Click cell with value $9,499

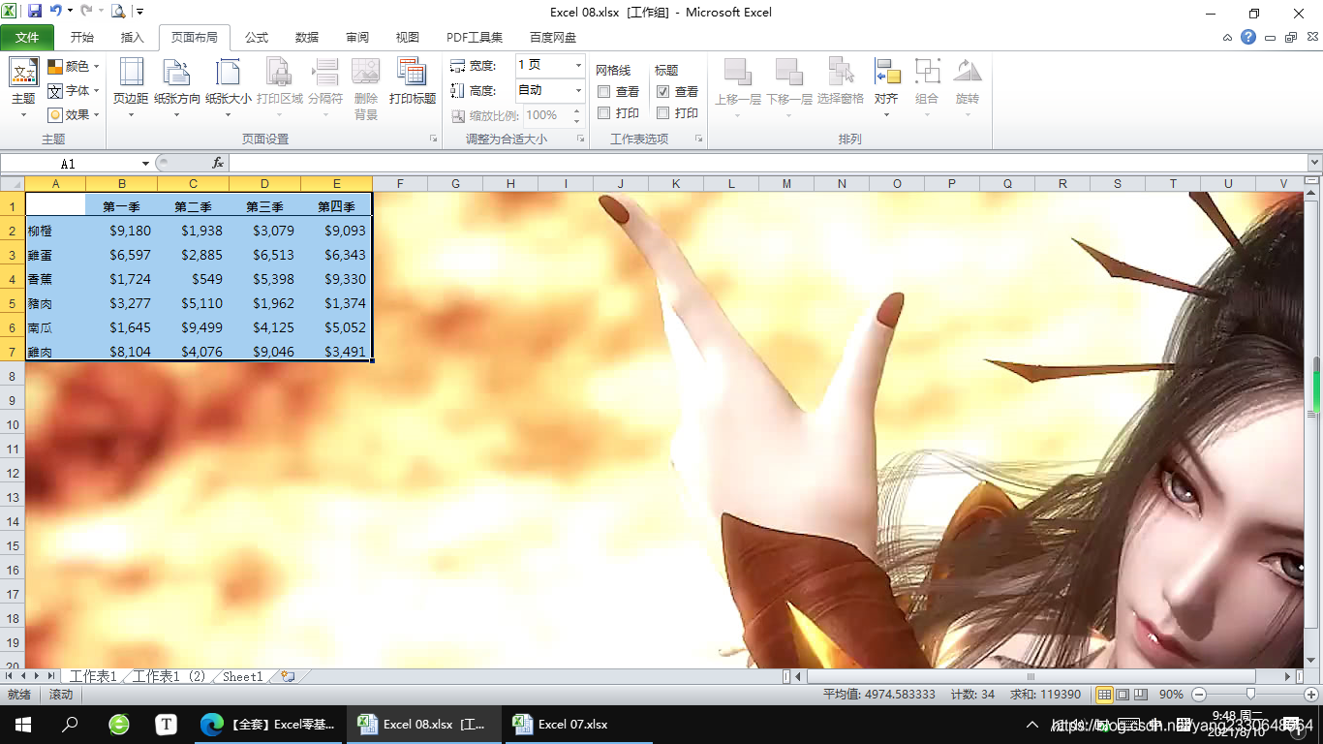(x=193, y=327)
